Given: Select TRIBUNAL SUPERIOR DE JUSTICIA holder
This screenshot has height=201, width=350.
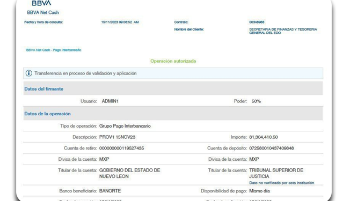Looking at the screenshot, I should pyautogui.click(x=276, y=173).
